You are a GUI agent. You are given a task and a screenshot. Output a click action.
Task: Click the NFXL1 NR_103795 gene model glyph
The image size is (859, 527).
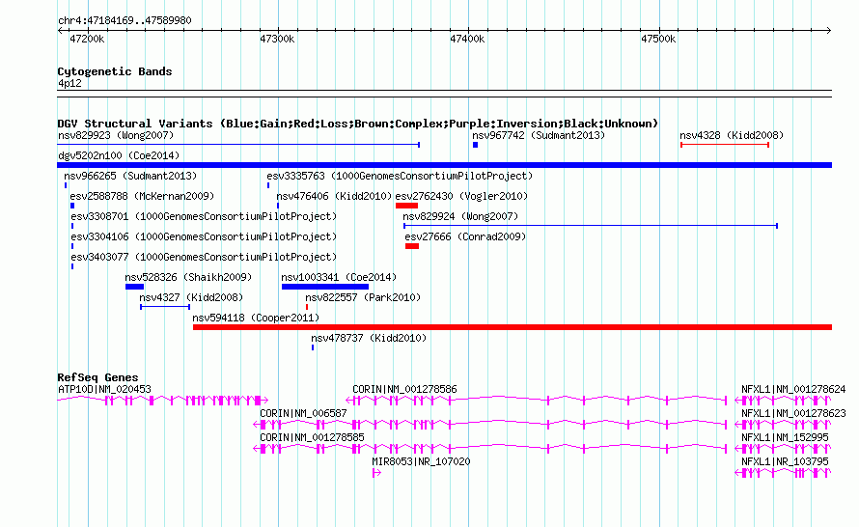pos(784,473)
